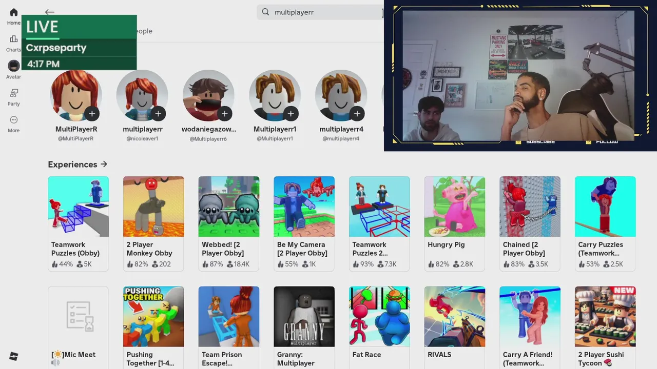Click the players icon on Chained Obby

coord(531,264)
